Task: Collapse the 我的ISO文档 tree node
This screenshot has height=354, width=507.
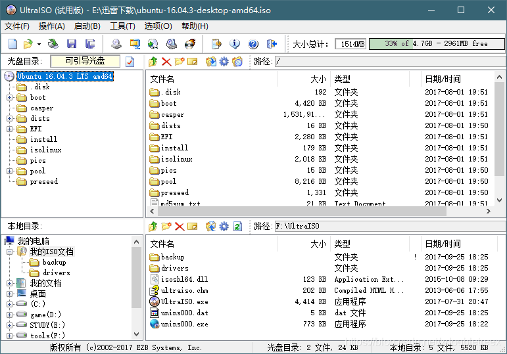Action: (x=9, y=252)
